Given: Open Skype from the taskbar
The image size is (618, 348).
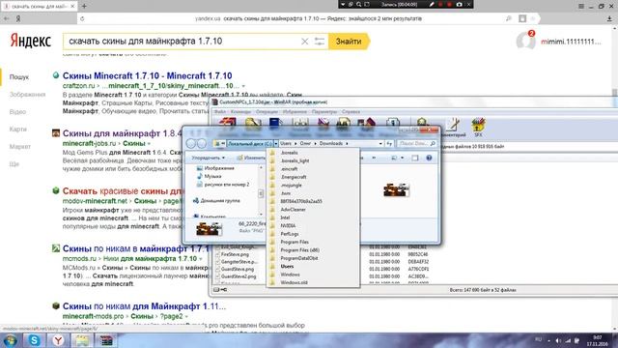Looking at the screenshot, I should pyautogui.click(x=35, y=340).
